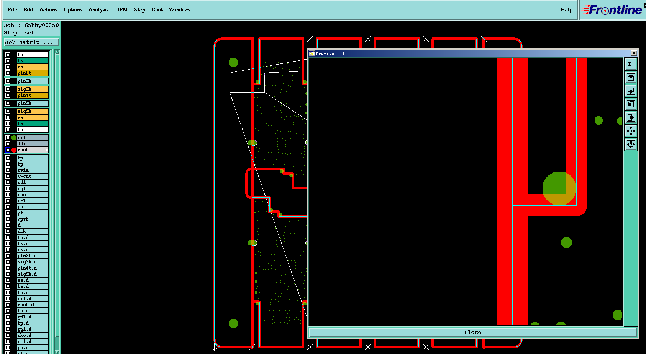
Task: Open the Help menu
Action: click(567, 10)
